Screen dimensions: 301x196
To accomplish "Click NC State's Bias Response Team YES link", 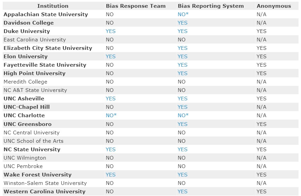I will 110,150.
